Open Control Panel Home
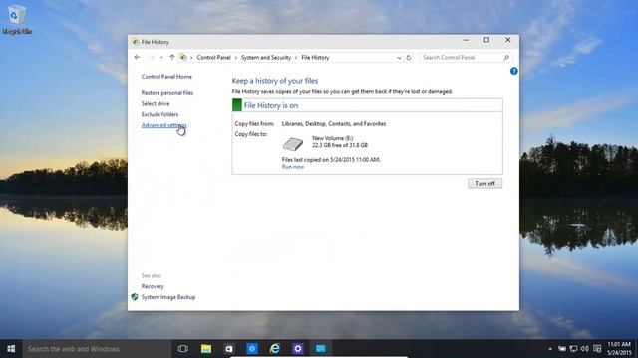The height and width of the screenshot is (358, 638). click(166, 77)
